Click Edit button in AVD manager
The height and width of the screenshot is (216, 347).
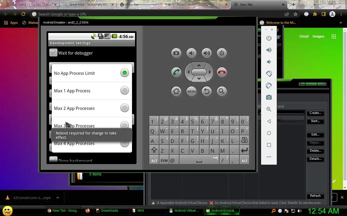(315, 134)
